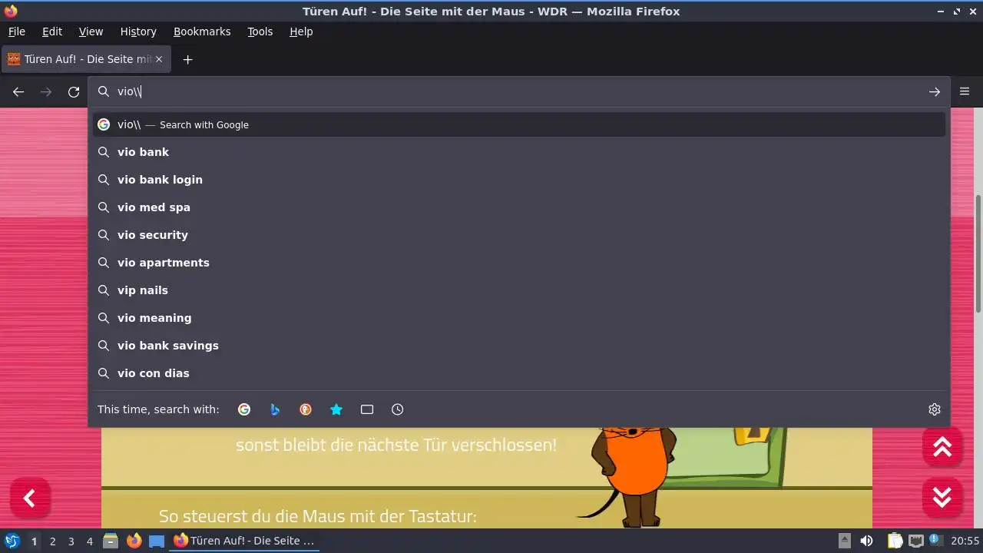Click the removable media tray icon
This screenshot has height=553, width=983.
point(844,541)
